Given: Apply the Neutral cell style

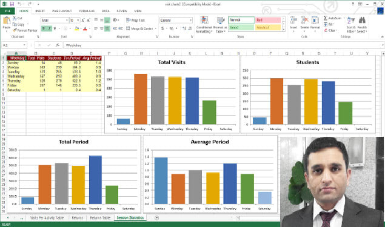Looking at the screenshot, I should pos(268,27).
